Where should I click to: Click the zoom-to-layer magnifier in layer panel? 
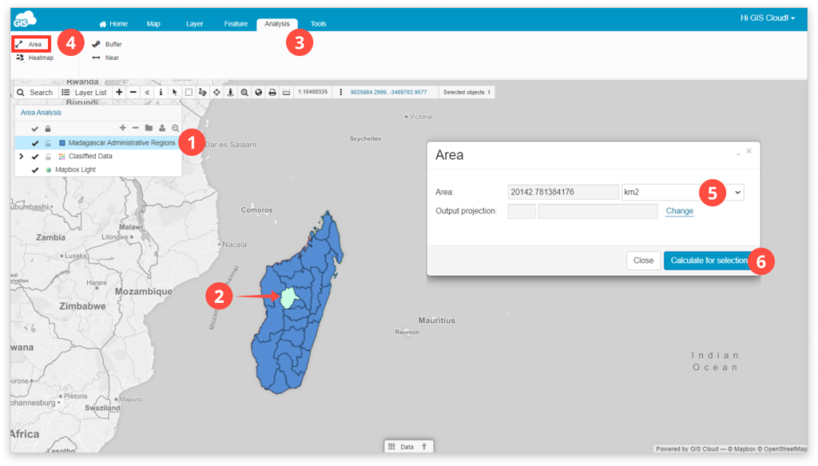(x=175, y=129)
